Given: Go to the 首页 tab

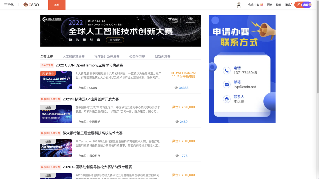Looking at the screenshot, I should click(x=57, y=5).
